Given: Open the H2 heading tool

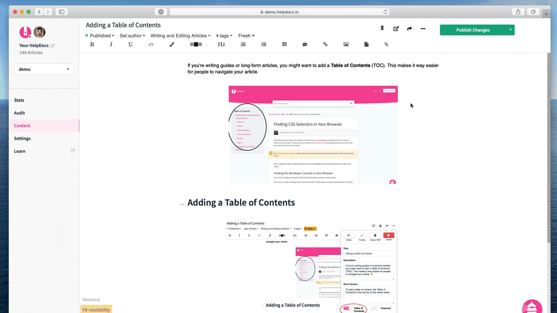Looking at the screenshot, I should click(221, 44).
